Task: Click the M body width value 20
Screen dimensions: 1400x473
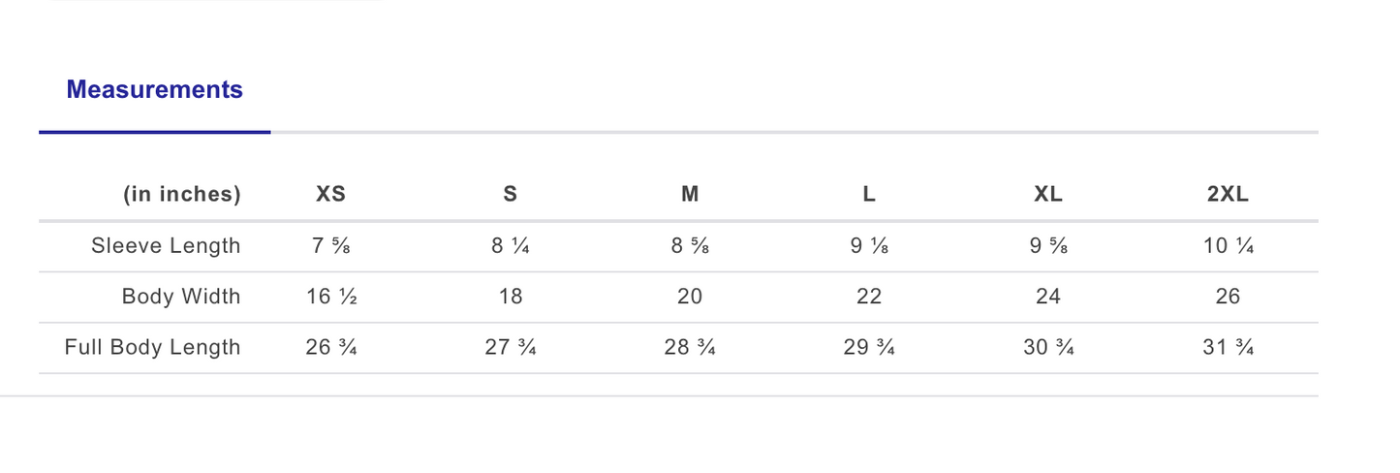Action: [x=690, y=297]
